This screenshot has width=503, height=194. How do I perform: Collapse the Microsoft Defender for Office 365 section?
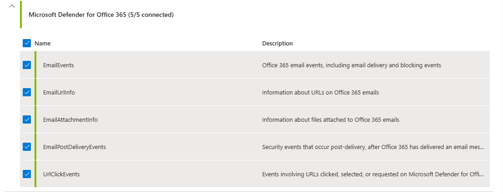pyautogui.click(x=12, y=6)
